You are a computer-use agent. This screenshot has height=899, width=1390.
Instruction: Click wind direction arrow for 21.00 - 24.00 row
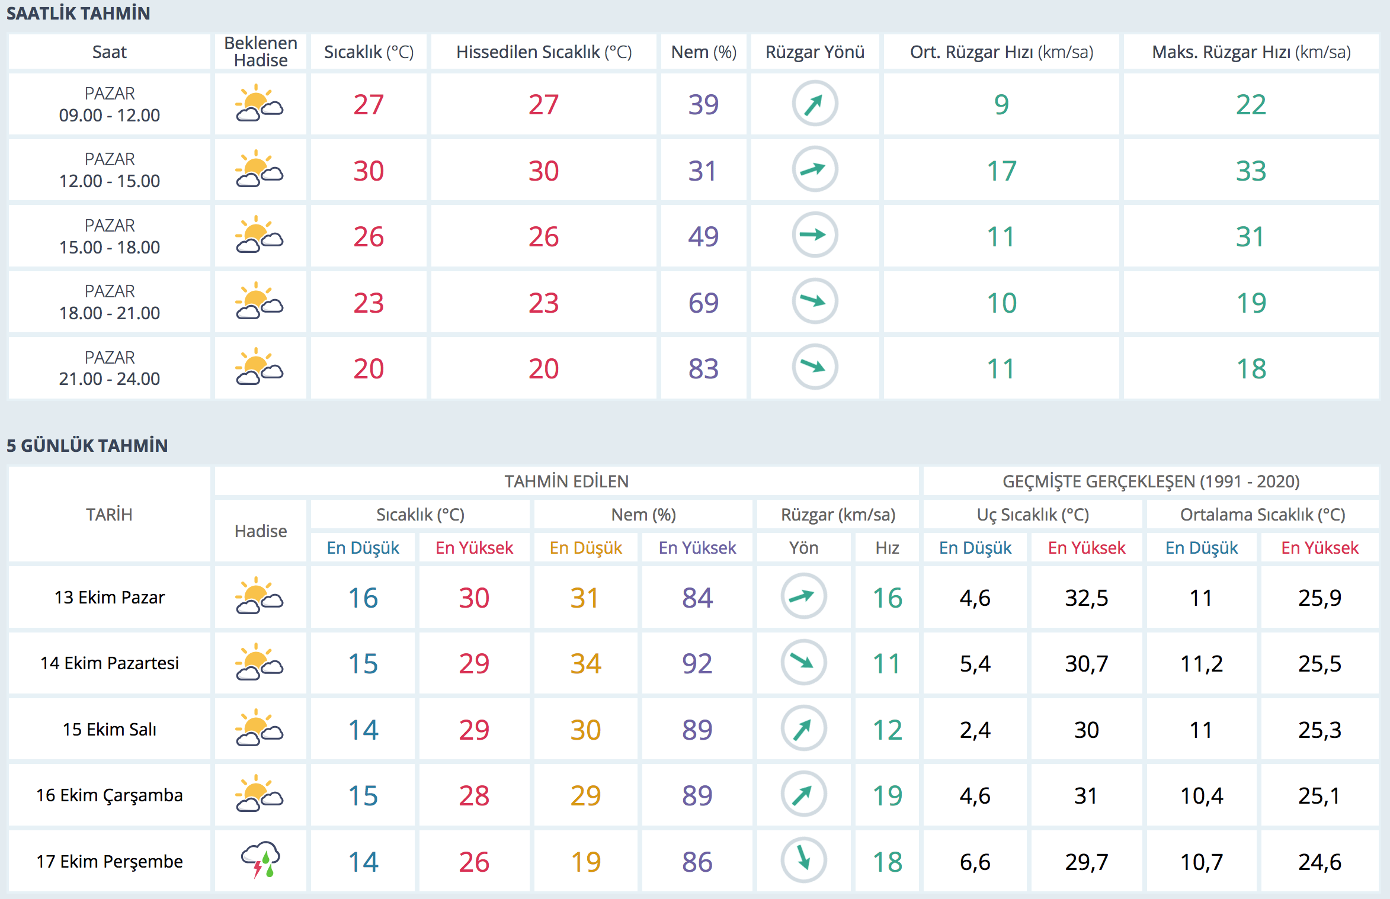click(815, 367)
